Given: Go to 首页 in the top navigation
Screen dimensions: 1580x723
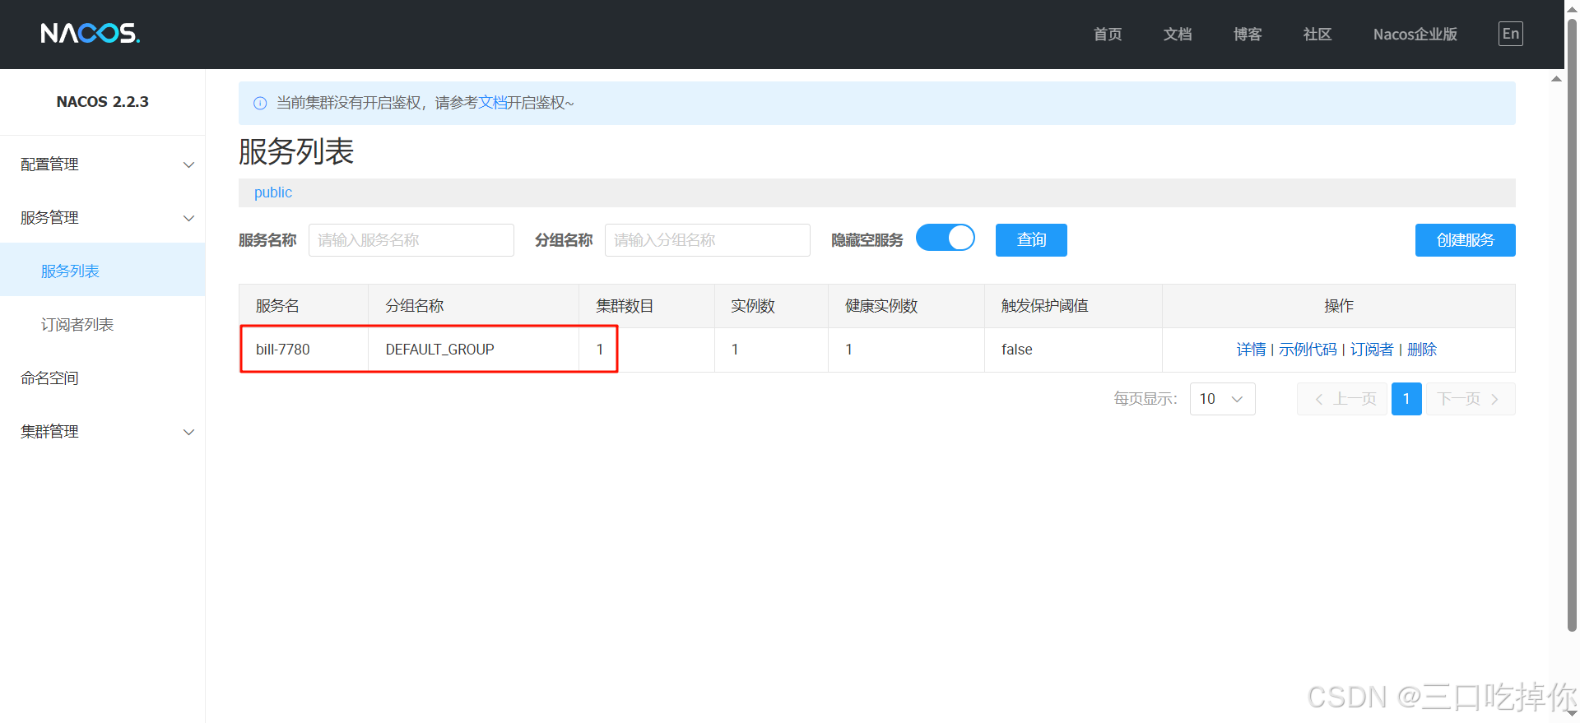Looking at the screenshot, I should click(1108, 35).
